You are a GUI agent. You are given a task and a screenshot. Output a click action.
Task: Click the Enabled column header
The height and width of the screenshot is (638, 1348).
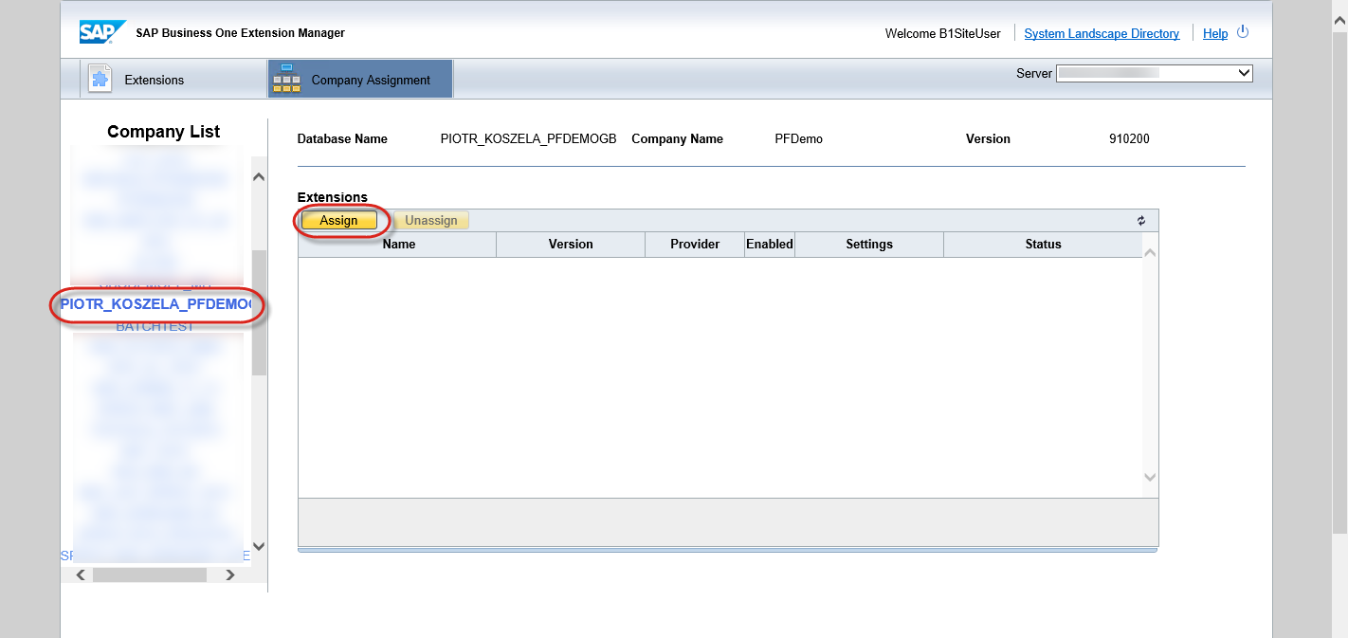coord(769,244)
